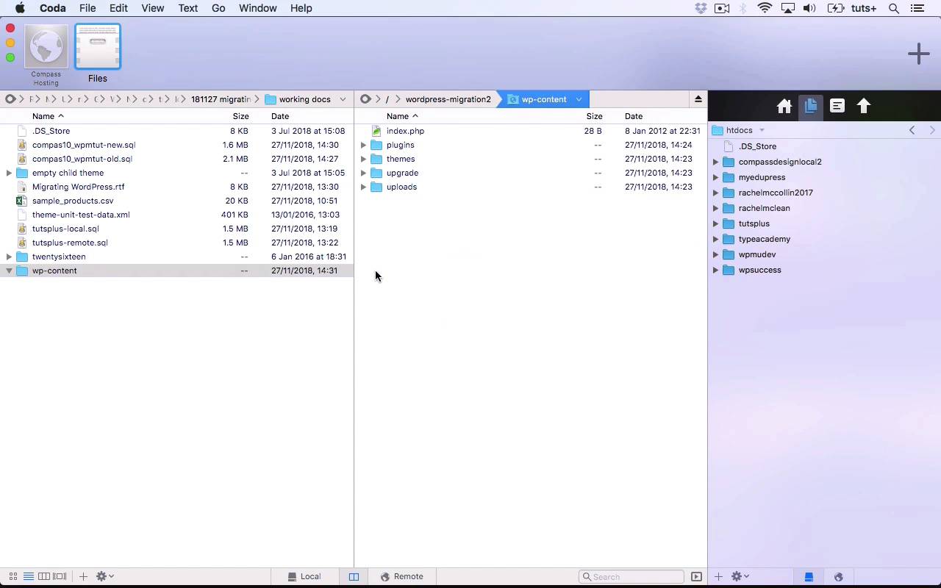941x588 pixels.
Task: Switch to cover flow view at the bottom left
Action: click(60, 576)
